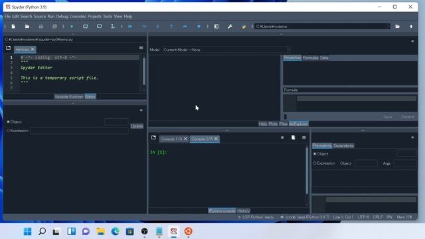
Task: Save the current file from the toolbar
Action: point(41,27)
